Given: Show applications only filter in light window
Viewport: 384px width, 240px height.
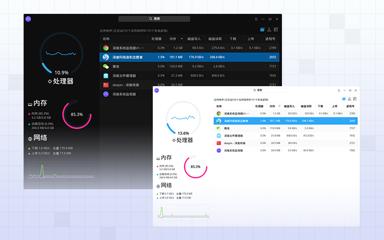Looking at the screenshot, I should [344, 99].
